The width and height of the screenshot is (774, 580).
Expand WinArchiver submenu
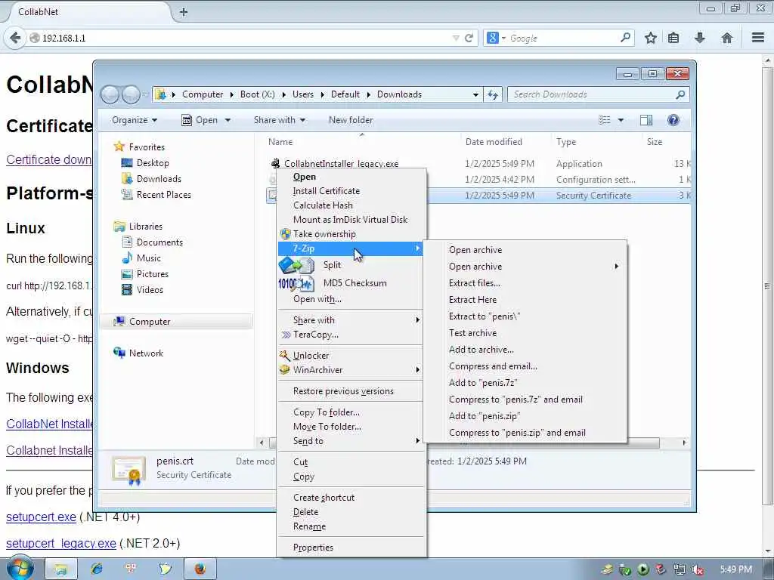(351, 369)
